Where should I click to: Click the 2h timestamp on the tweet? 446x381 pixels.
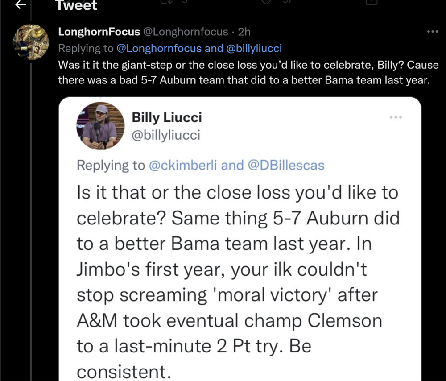244,32
